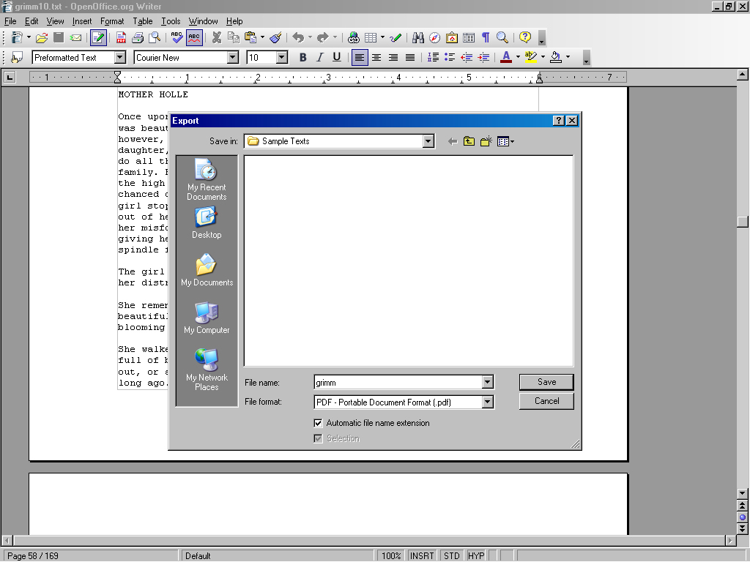Expand the File name dropdown arrow
Screen dimensions: 750x562
point(487,382)
